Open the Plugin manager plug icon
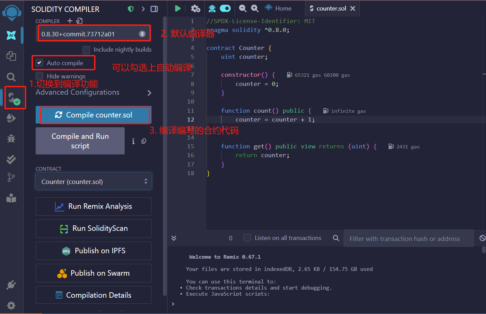Screen dimensions: 486x314 click(11, 285)
